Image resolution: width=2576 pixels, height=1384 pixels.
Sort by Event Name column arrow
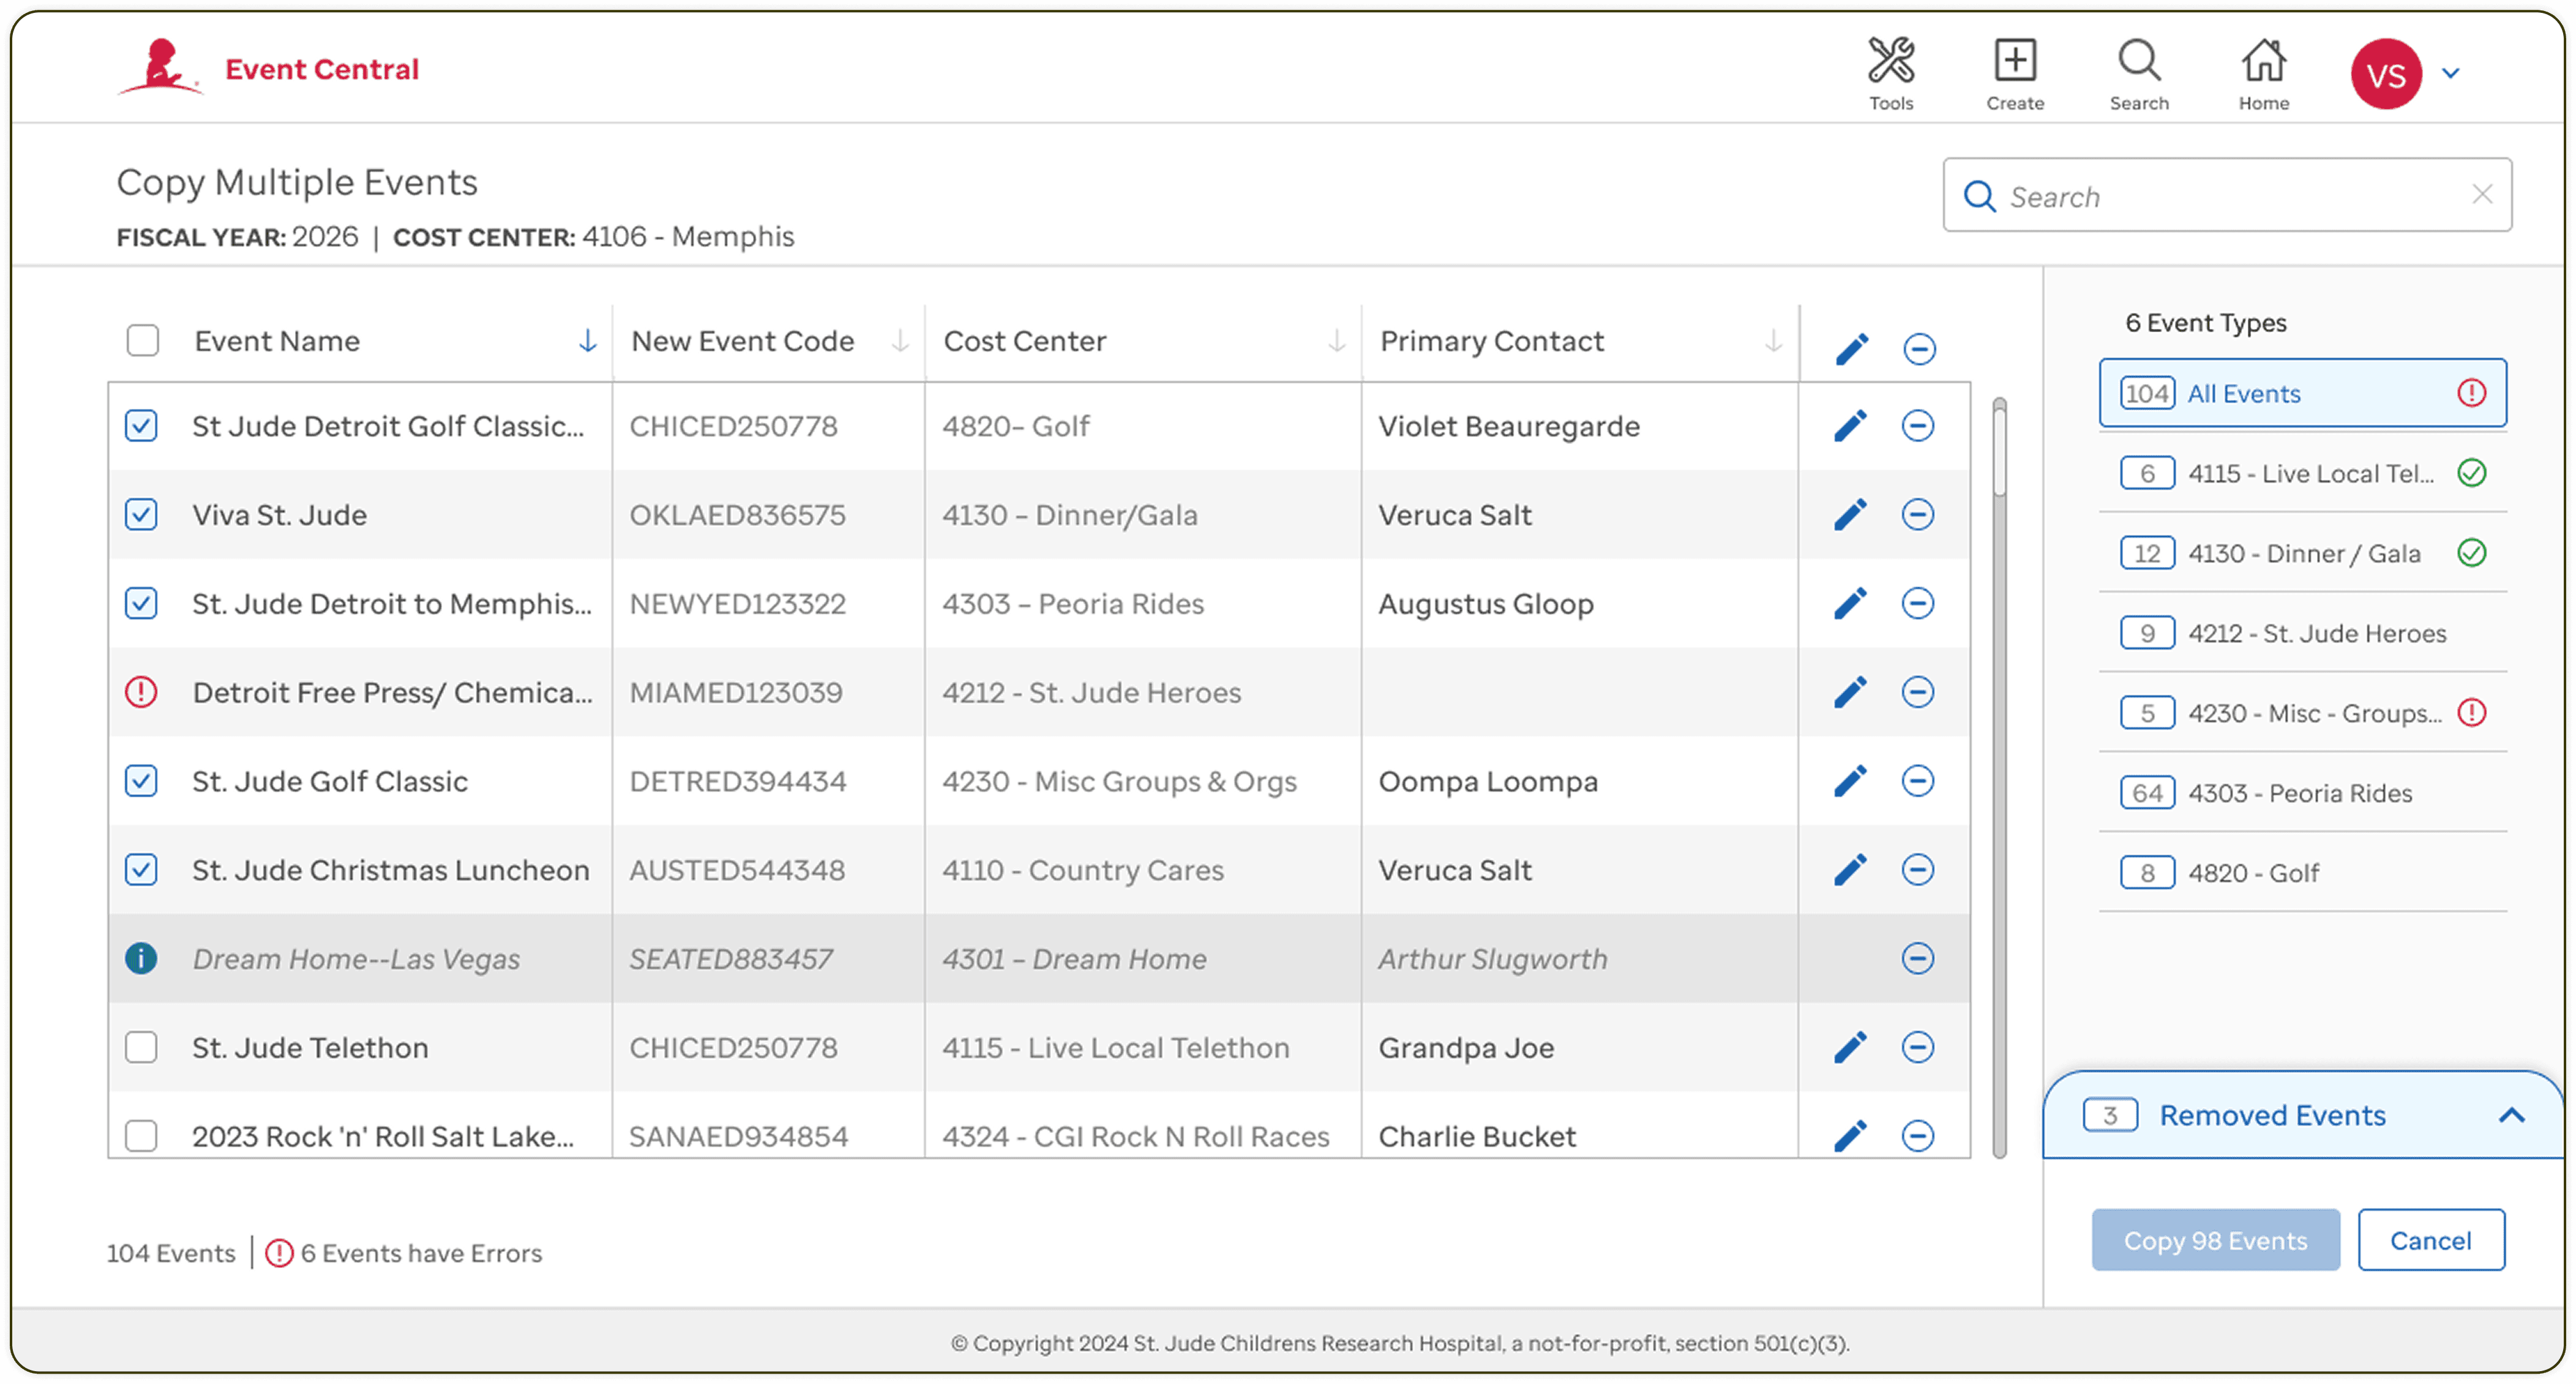[x=587, y=341]
